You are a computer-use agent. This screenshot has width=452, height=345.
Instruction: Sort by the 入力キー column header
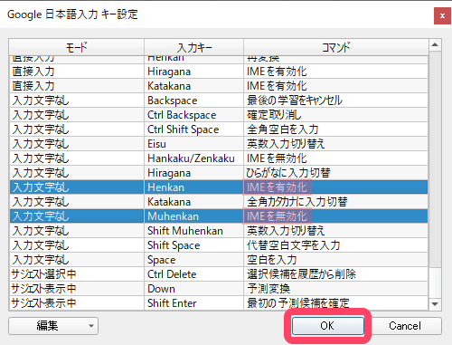(193, 47)
